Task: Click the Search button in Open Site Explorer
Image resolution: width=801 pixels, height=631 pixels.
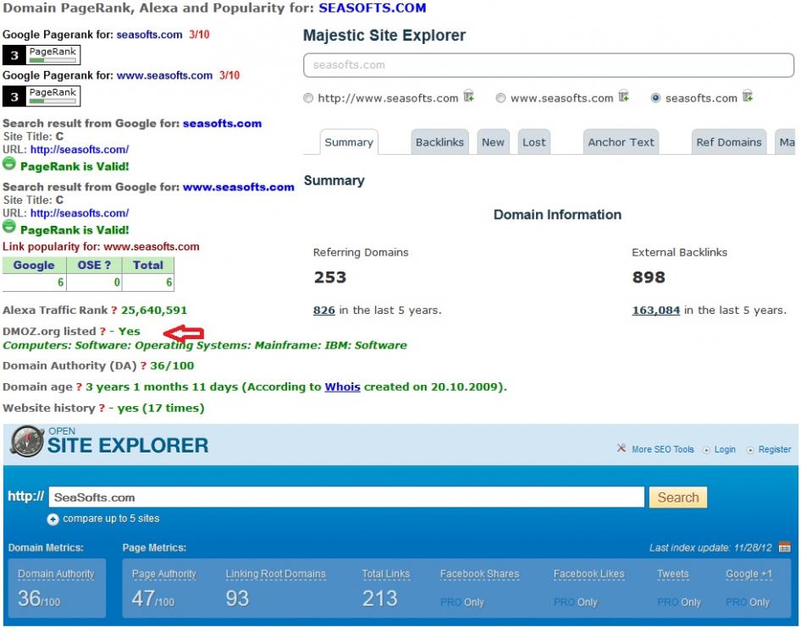Action: pos(678,497)
